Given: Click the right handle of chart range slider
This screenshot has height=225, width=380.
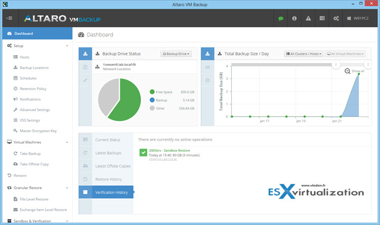Looking at the screenshot, I should coord(368,65).
